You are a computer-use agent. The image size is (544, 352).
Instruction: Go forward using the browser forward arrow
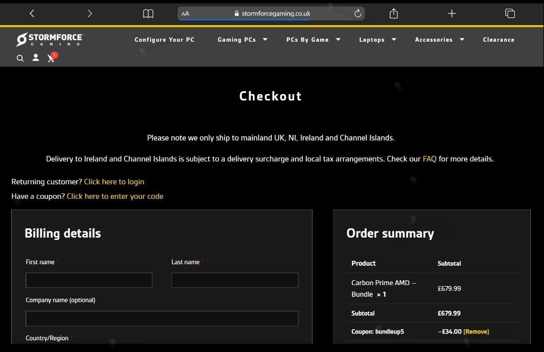pos(90,14)
